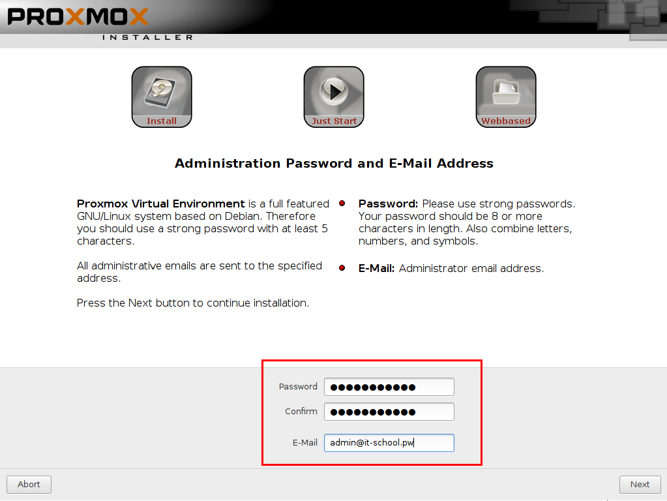Click the Confirm label beside the second field
This screenshot has width=667, height=501.
pos(301,411)
